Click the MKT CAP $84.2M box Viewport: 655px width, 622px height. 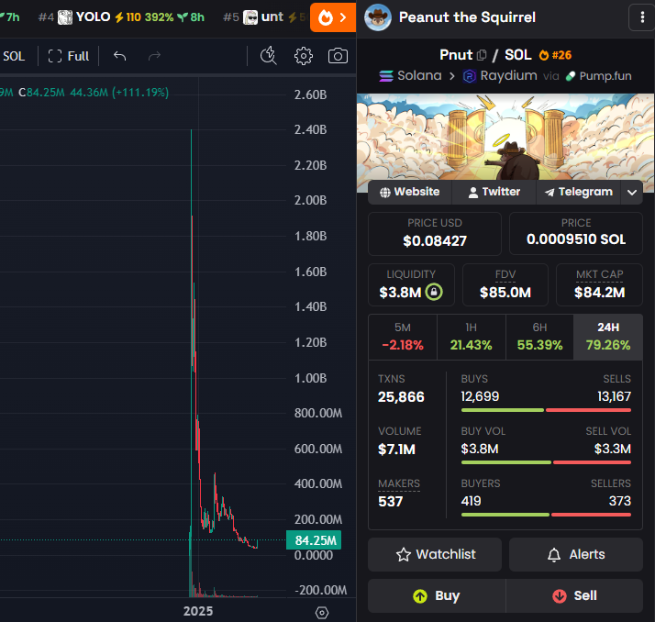(x=599, y=285)
